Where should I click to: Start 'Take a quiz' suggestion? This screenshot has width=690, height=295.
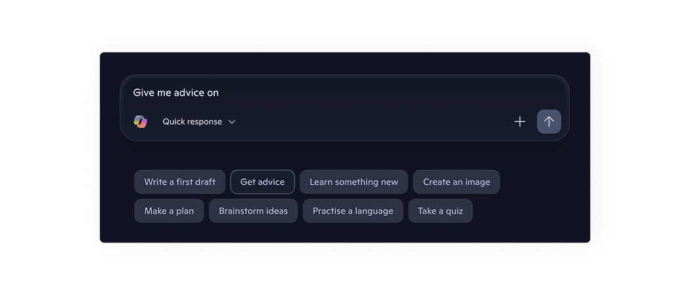[x=440, y=210]
